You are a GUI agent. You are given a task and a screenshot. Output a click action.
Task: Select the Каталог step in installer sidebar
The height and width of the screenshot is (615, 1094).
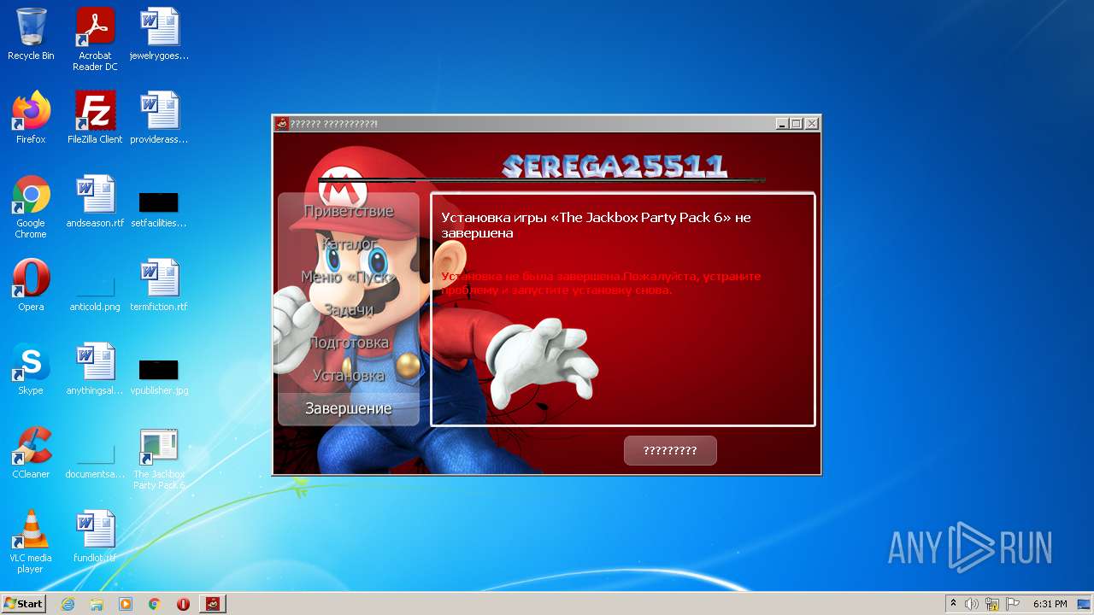tap(349, 243)
